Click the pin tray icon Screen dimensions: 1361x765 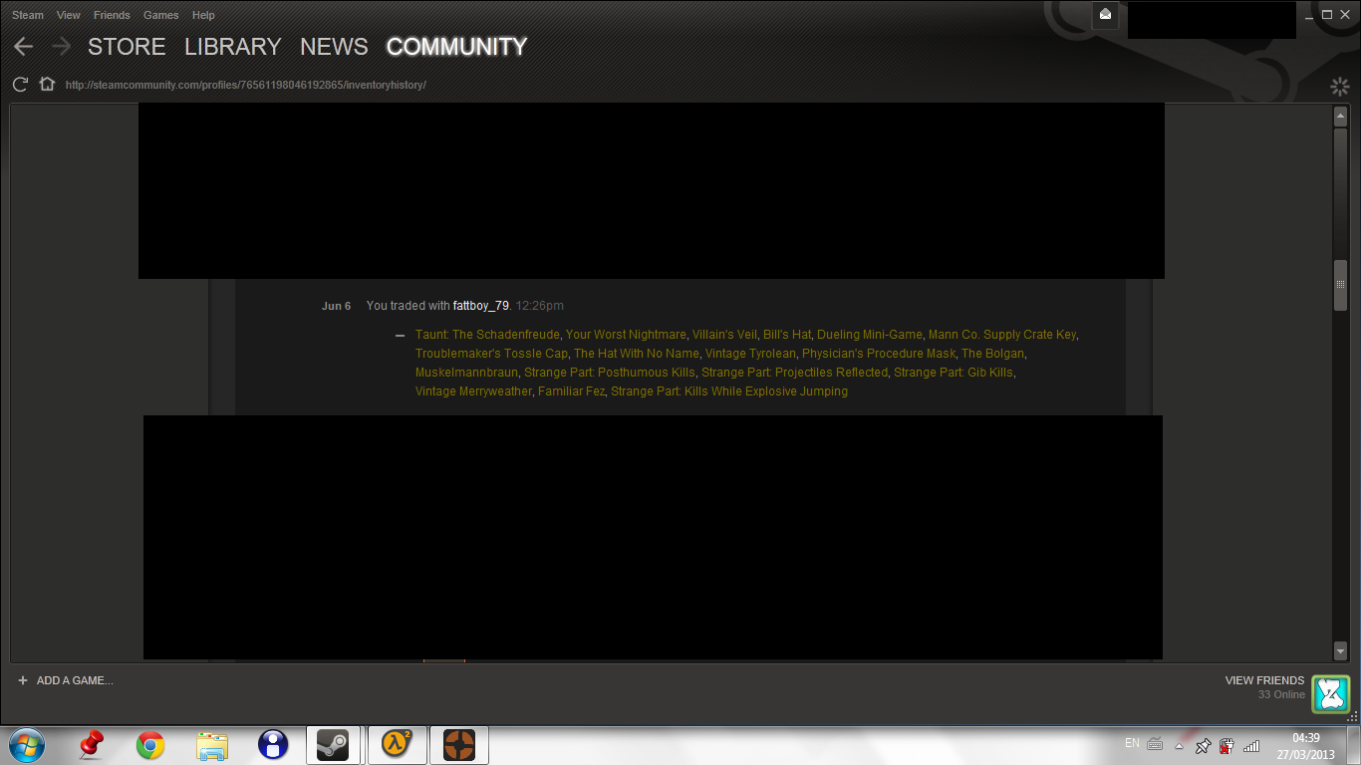point(1203,745)
